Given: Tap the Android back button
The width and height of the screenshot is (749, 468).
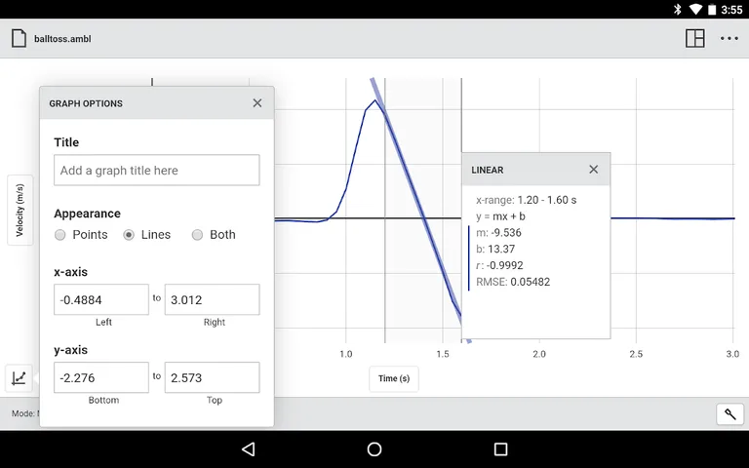Looking at the screenshot, I should [249, 449].
